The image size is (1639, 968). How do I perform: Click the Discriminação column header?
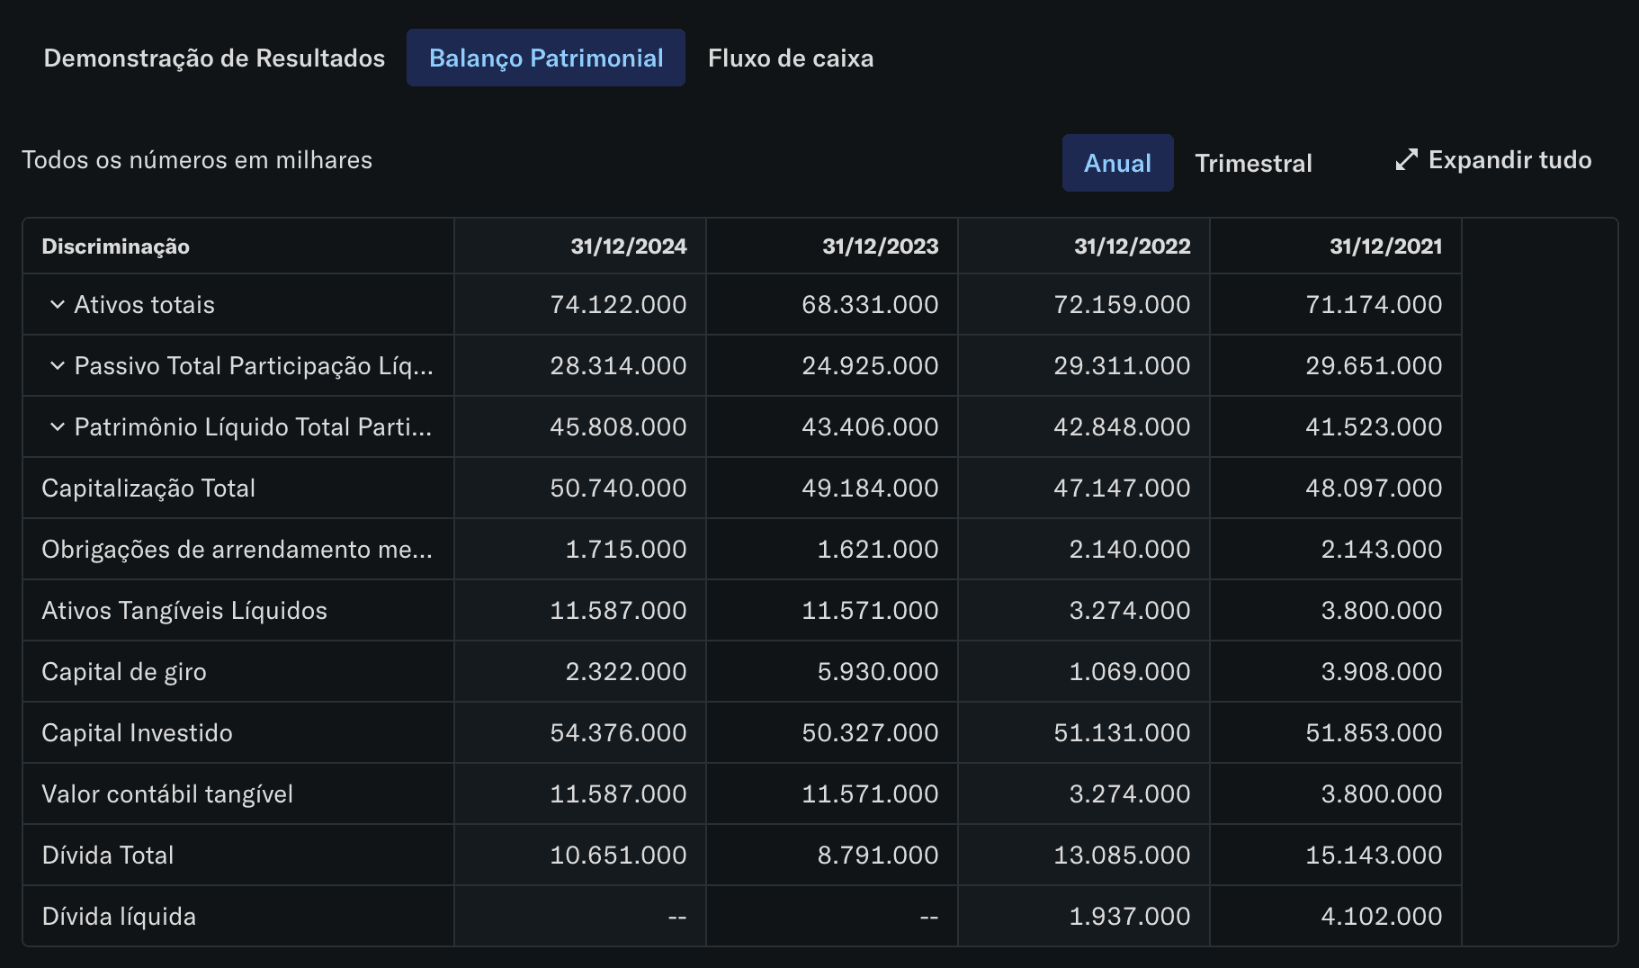coord(116,246)
